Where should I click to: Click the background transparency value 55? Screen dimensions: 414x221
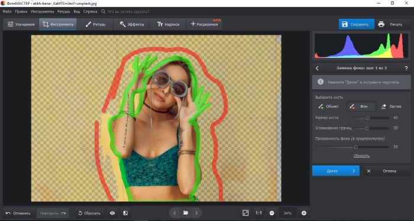click(396, 147)
